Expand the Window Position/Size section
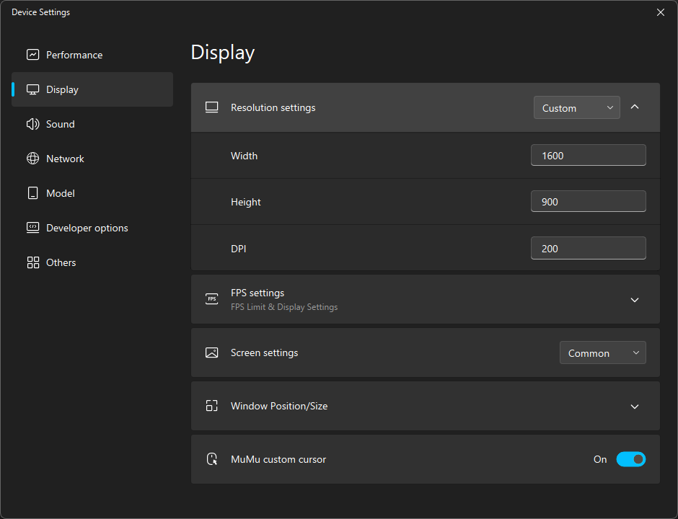The image size is (678, 519). coord(635,407)
